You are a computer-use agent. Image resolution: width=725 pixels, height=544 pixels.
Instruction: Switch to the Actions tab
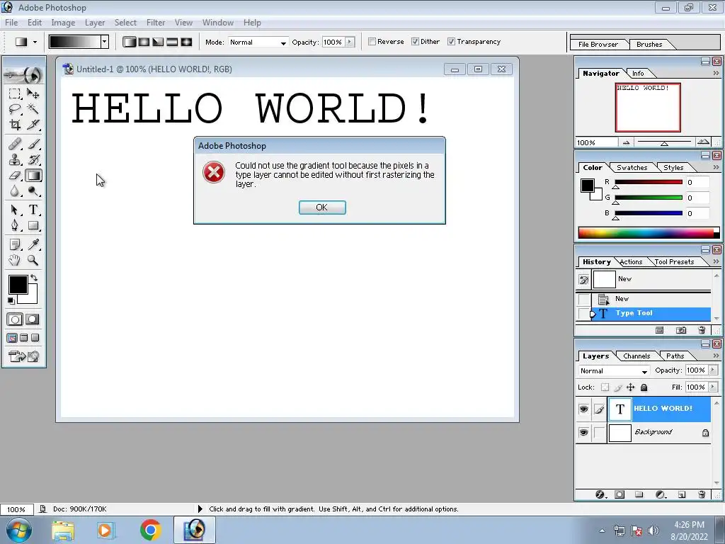(631, 262)
